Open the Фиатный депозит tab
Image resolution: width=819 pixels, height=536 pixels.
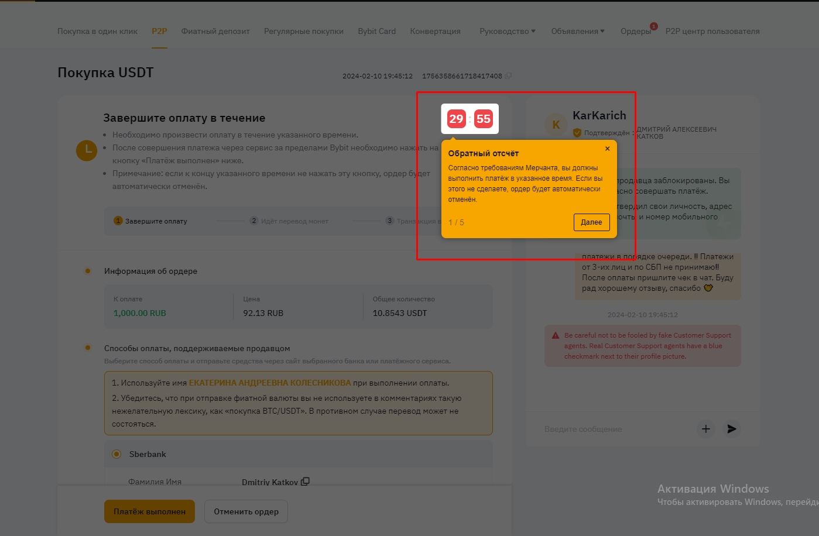coord(215,31)
